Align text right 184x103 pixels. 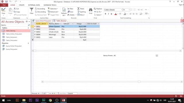click(x=137, y=14)
